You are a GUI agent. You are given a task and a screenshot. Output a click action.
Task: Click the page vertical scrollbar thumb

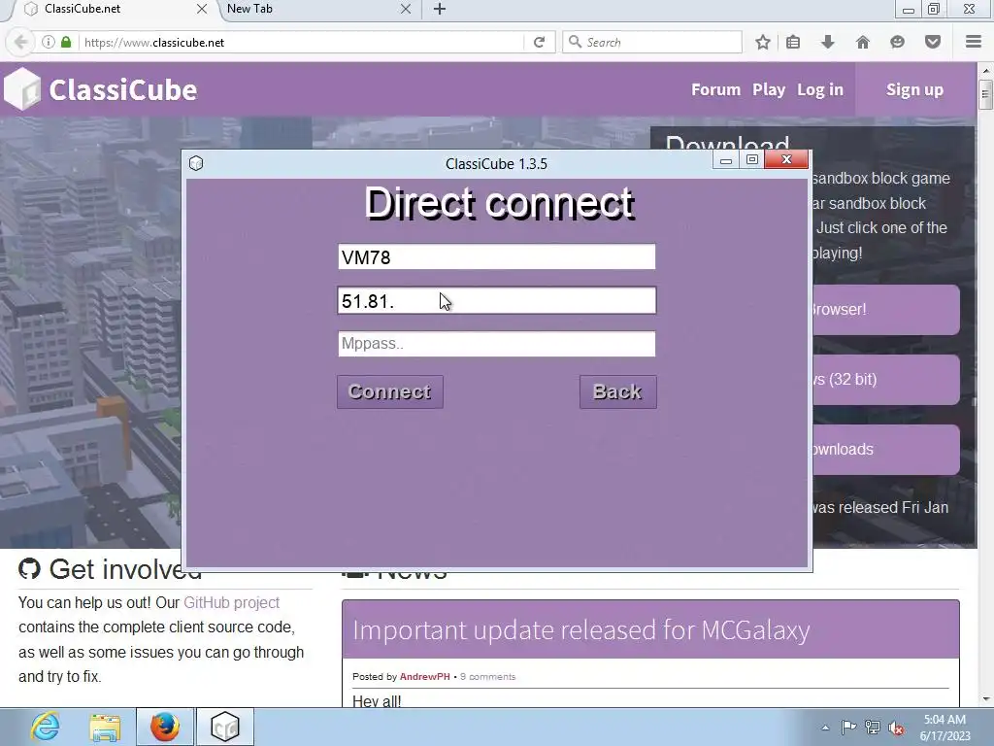pyautogui.click(x=984, y=94)
